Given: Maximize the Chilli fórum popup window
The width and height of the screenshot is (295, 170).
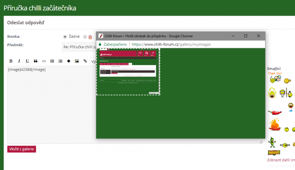Looking at the screenshot, I should (246, 36).
